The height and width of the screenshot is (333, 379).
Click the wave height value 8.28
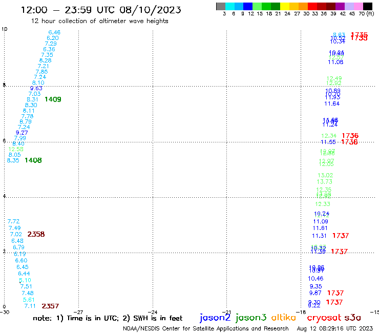coord(46,60)
